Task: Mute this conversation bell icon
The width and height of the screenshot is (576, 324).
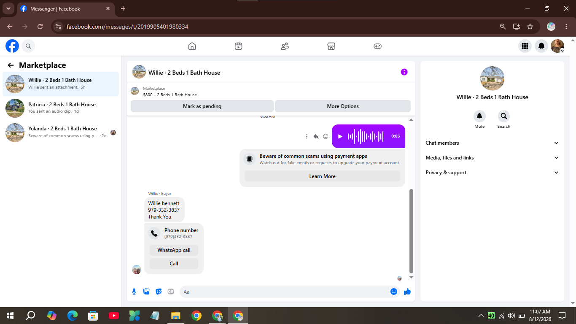Action: point(479,116)
